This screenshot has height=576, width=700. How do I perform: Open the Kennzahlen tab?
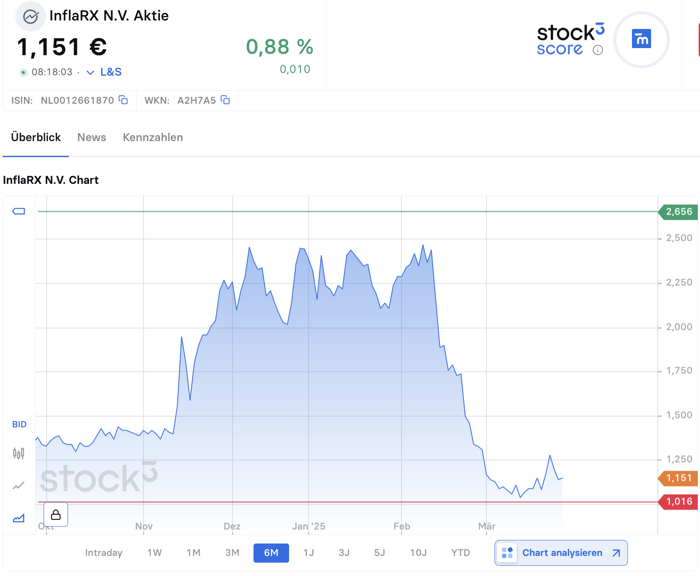tap(153, 137)
